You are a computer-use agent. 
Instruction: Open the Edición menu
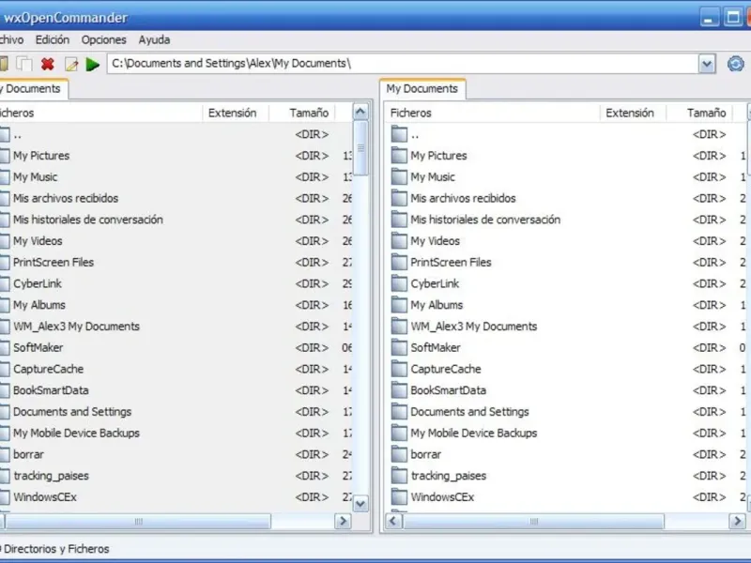53,39
